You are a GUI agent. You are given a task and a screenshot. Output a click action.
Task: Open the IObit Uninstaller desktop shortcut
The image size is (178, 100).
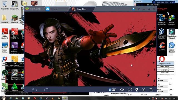pos(5,75)
